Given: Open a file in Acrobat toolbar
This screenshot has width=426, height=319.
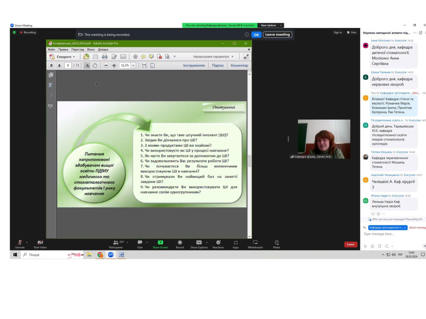Looking at the screenshot, I should (x=86, y=56).
